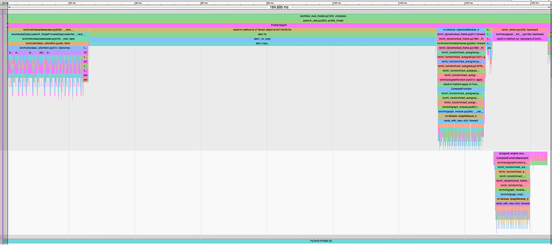Viewport: 552px width, 245px height.
Task: Click the autograd::engine evaluate slice
Action: tap(512, 154)
